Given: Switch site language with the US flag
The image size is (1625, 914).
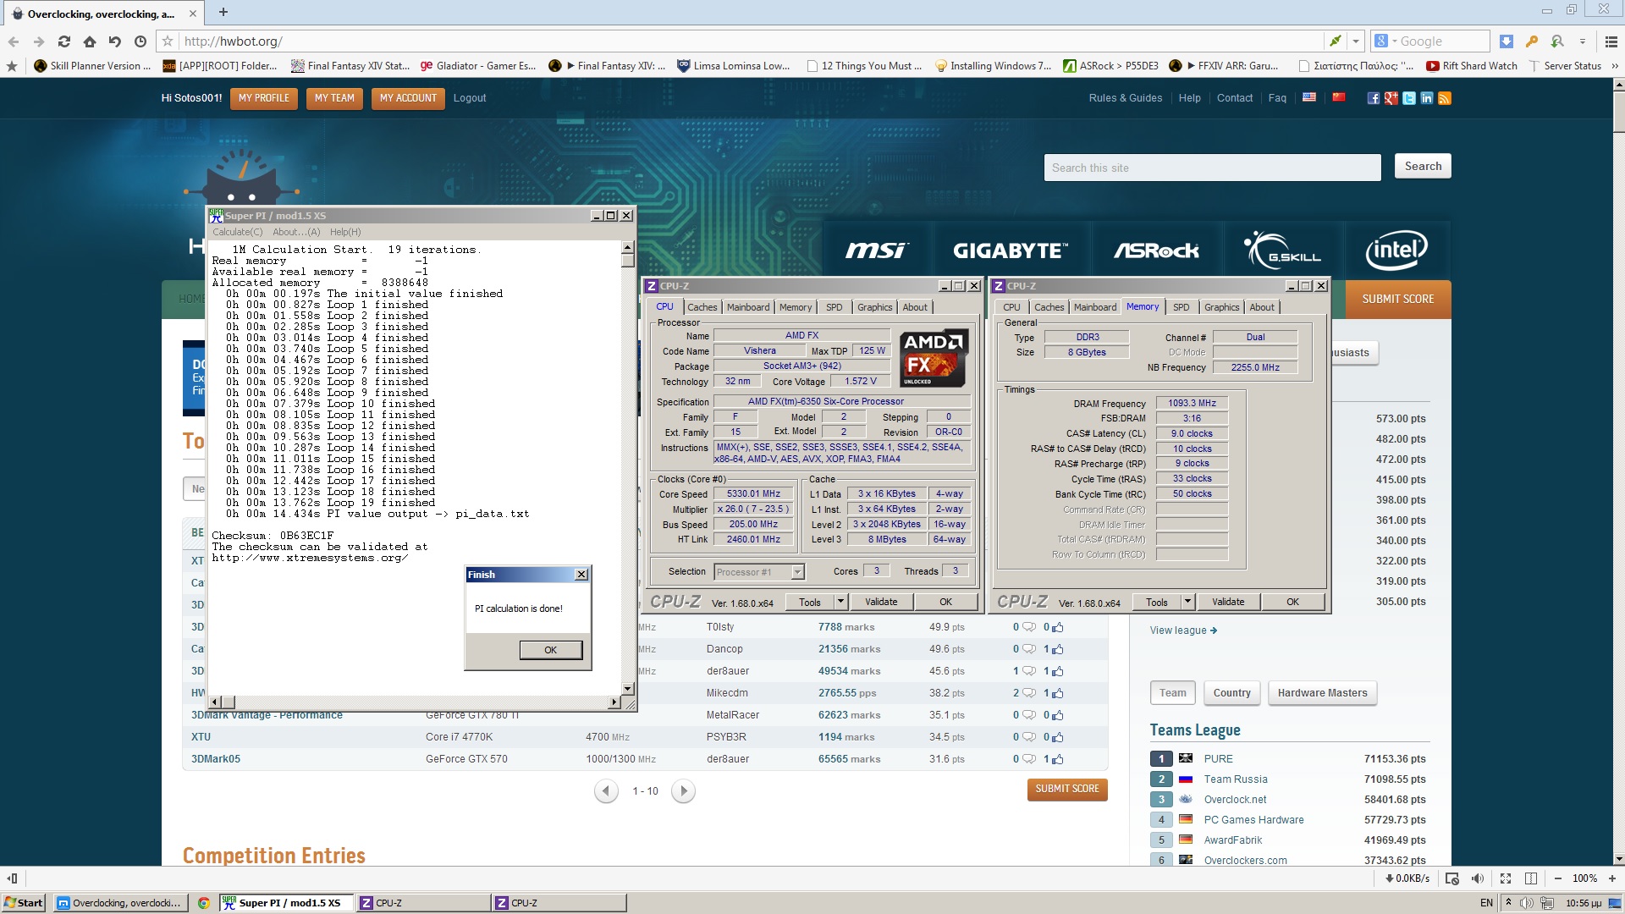Looking at the screenshot, I should (1309, 97).
